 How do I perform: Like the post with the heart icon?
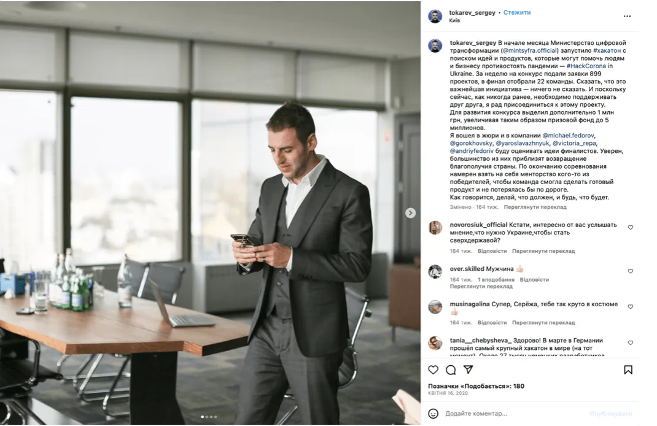[x=433, y=370]
